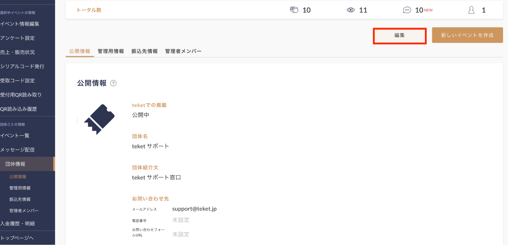Click the 10 NEW comments count
Viewport: 508px width, 245px height.
pyautogui.click(x=424, y=10)
